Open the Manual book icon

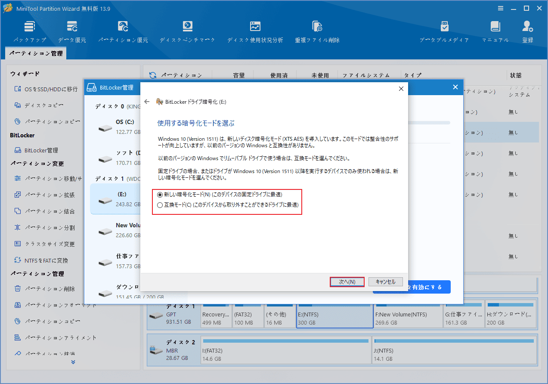495,27
